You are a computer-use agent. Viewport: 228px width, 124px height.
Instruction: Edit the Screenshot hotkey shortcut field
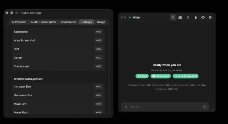click(99, 32)
